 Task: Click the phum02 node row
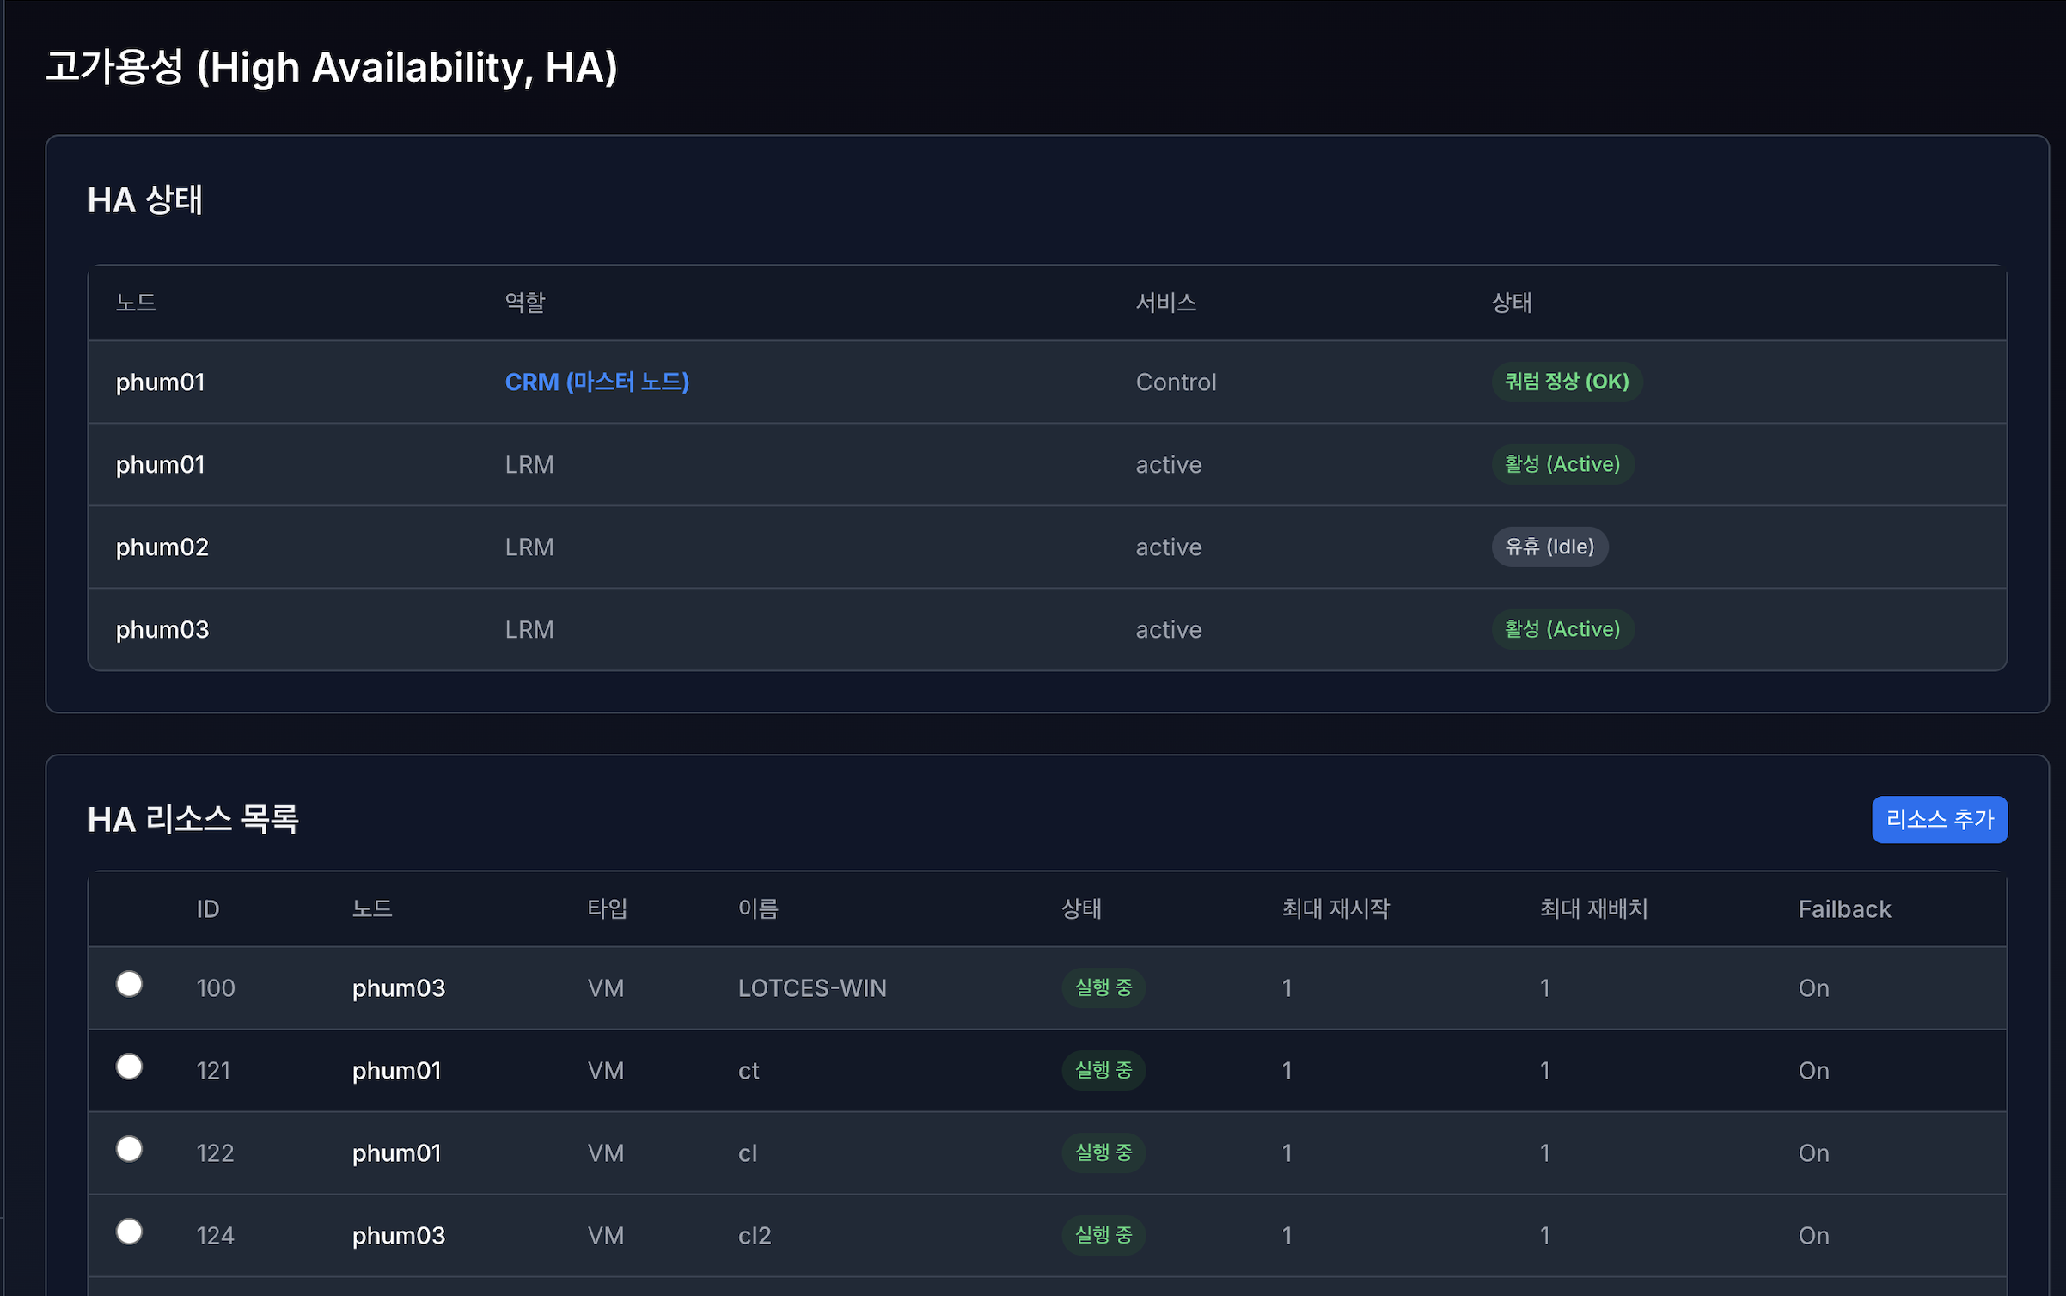point(162,547)
